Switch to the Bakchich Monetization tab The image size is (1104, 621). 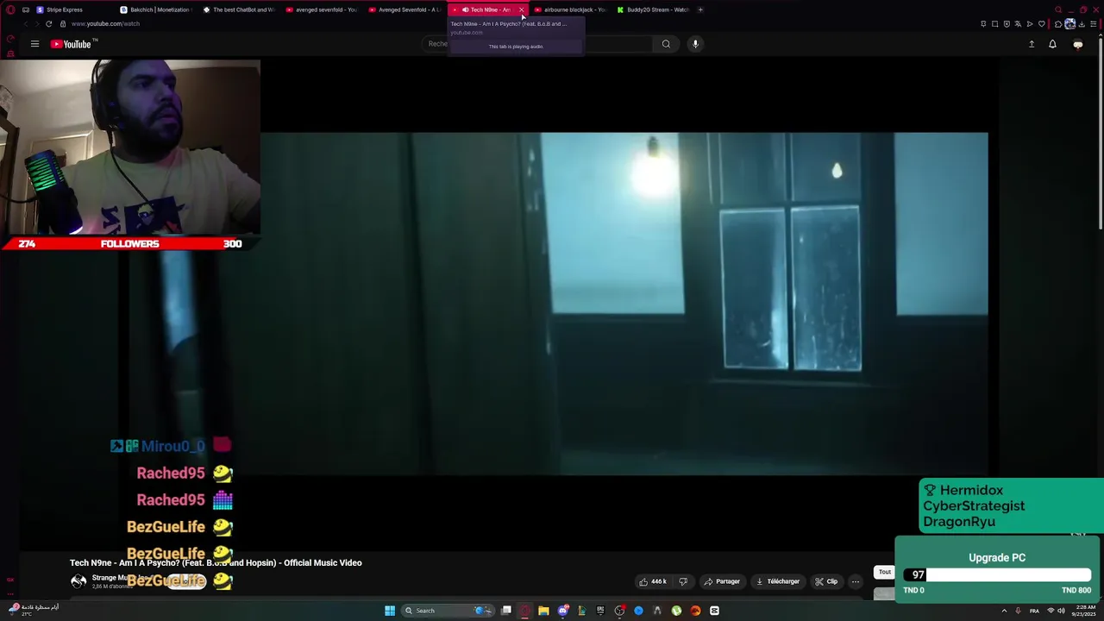click(155, 9)
